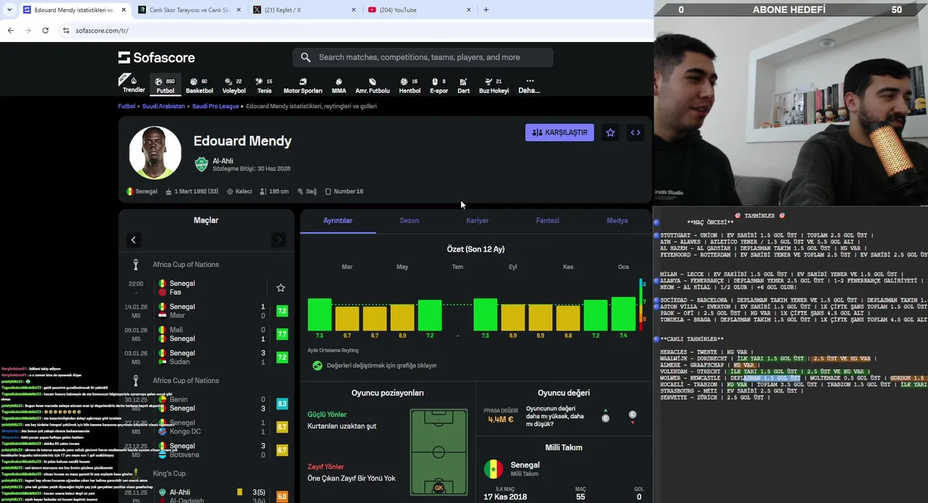Favorite the Senegal vs Fas match
Viewport: 928px width, 503px height.
coord(281,288)
